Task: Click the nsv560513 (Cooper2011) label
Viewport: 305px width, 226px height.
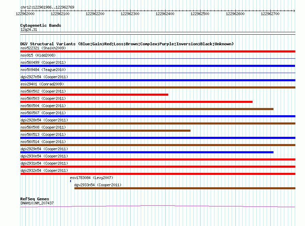Action: pos(43,134)
